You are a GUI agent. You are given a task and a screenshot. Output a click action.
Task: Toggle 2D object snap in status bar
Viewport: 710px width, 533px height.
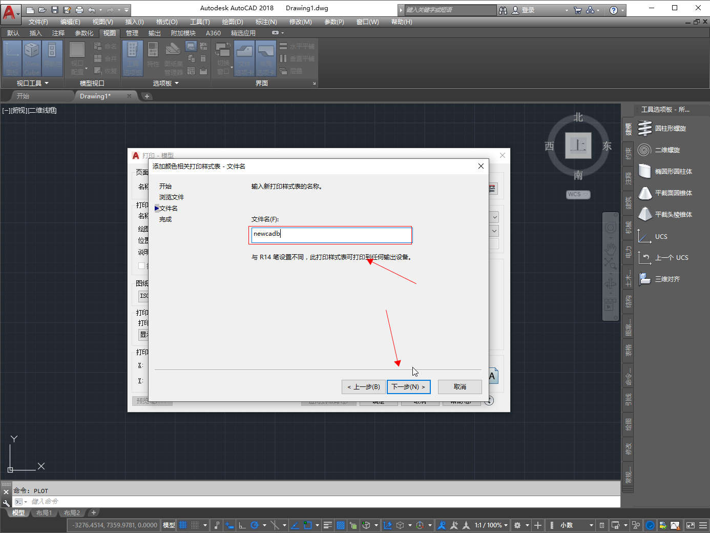[307, 525]
